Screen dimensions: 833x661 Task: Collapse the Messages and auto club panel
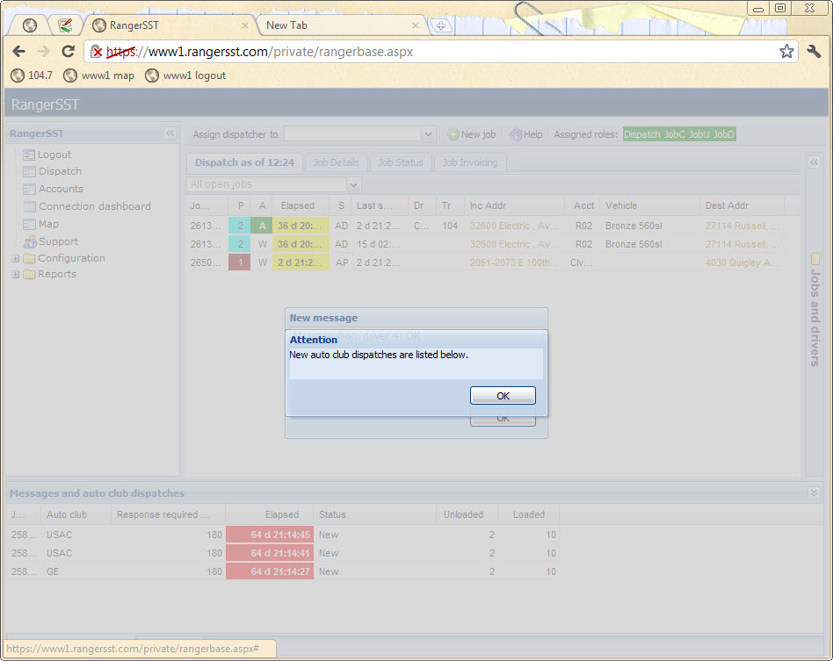[x=814, y=493]
